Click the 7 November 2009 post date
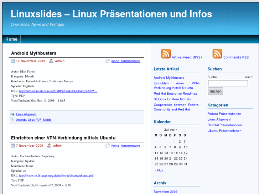 pos(30,146)
